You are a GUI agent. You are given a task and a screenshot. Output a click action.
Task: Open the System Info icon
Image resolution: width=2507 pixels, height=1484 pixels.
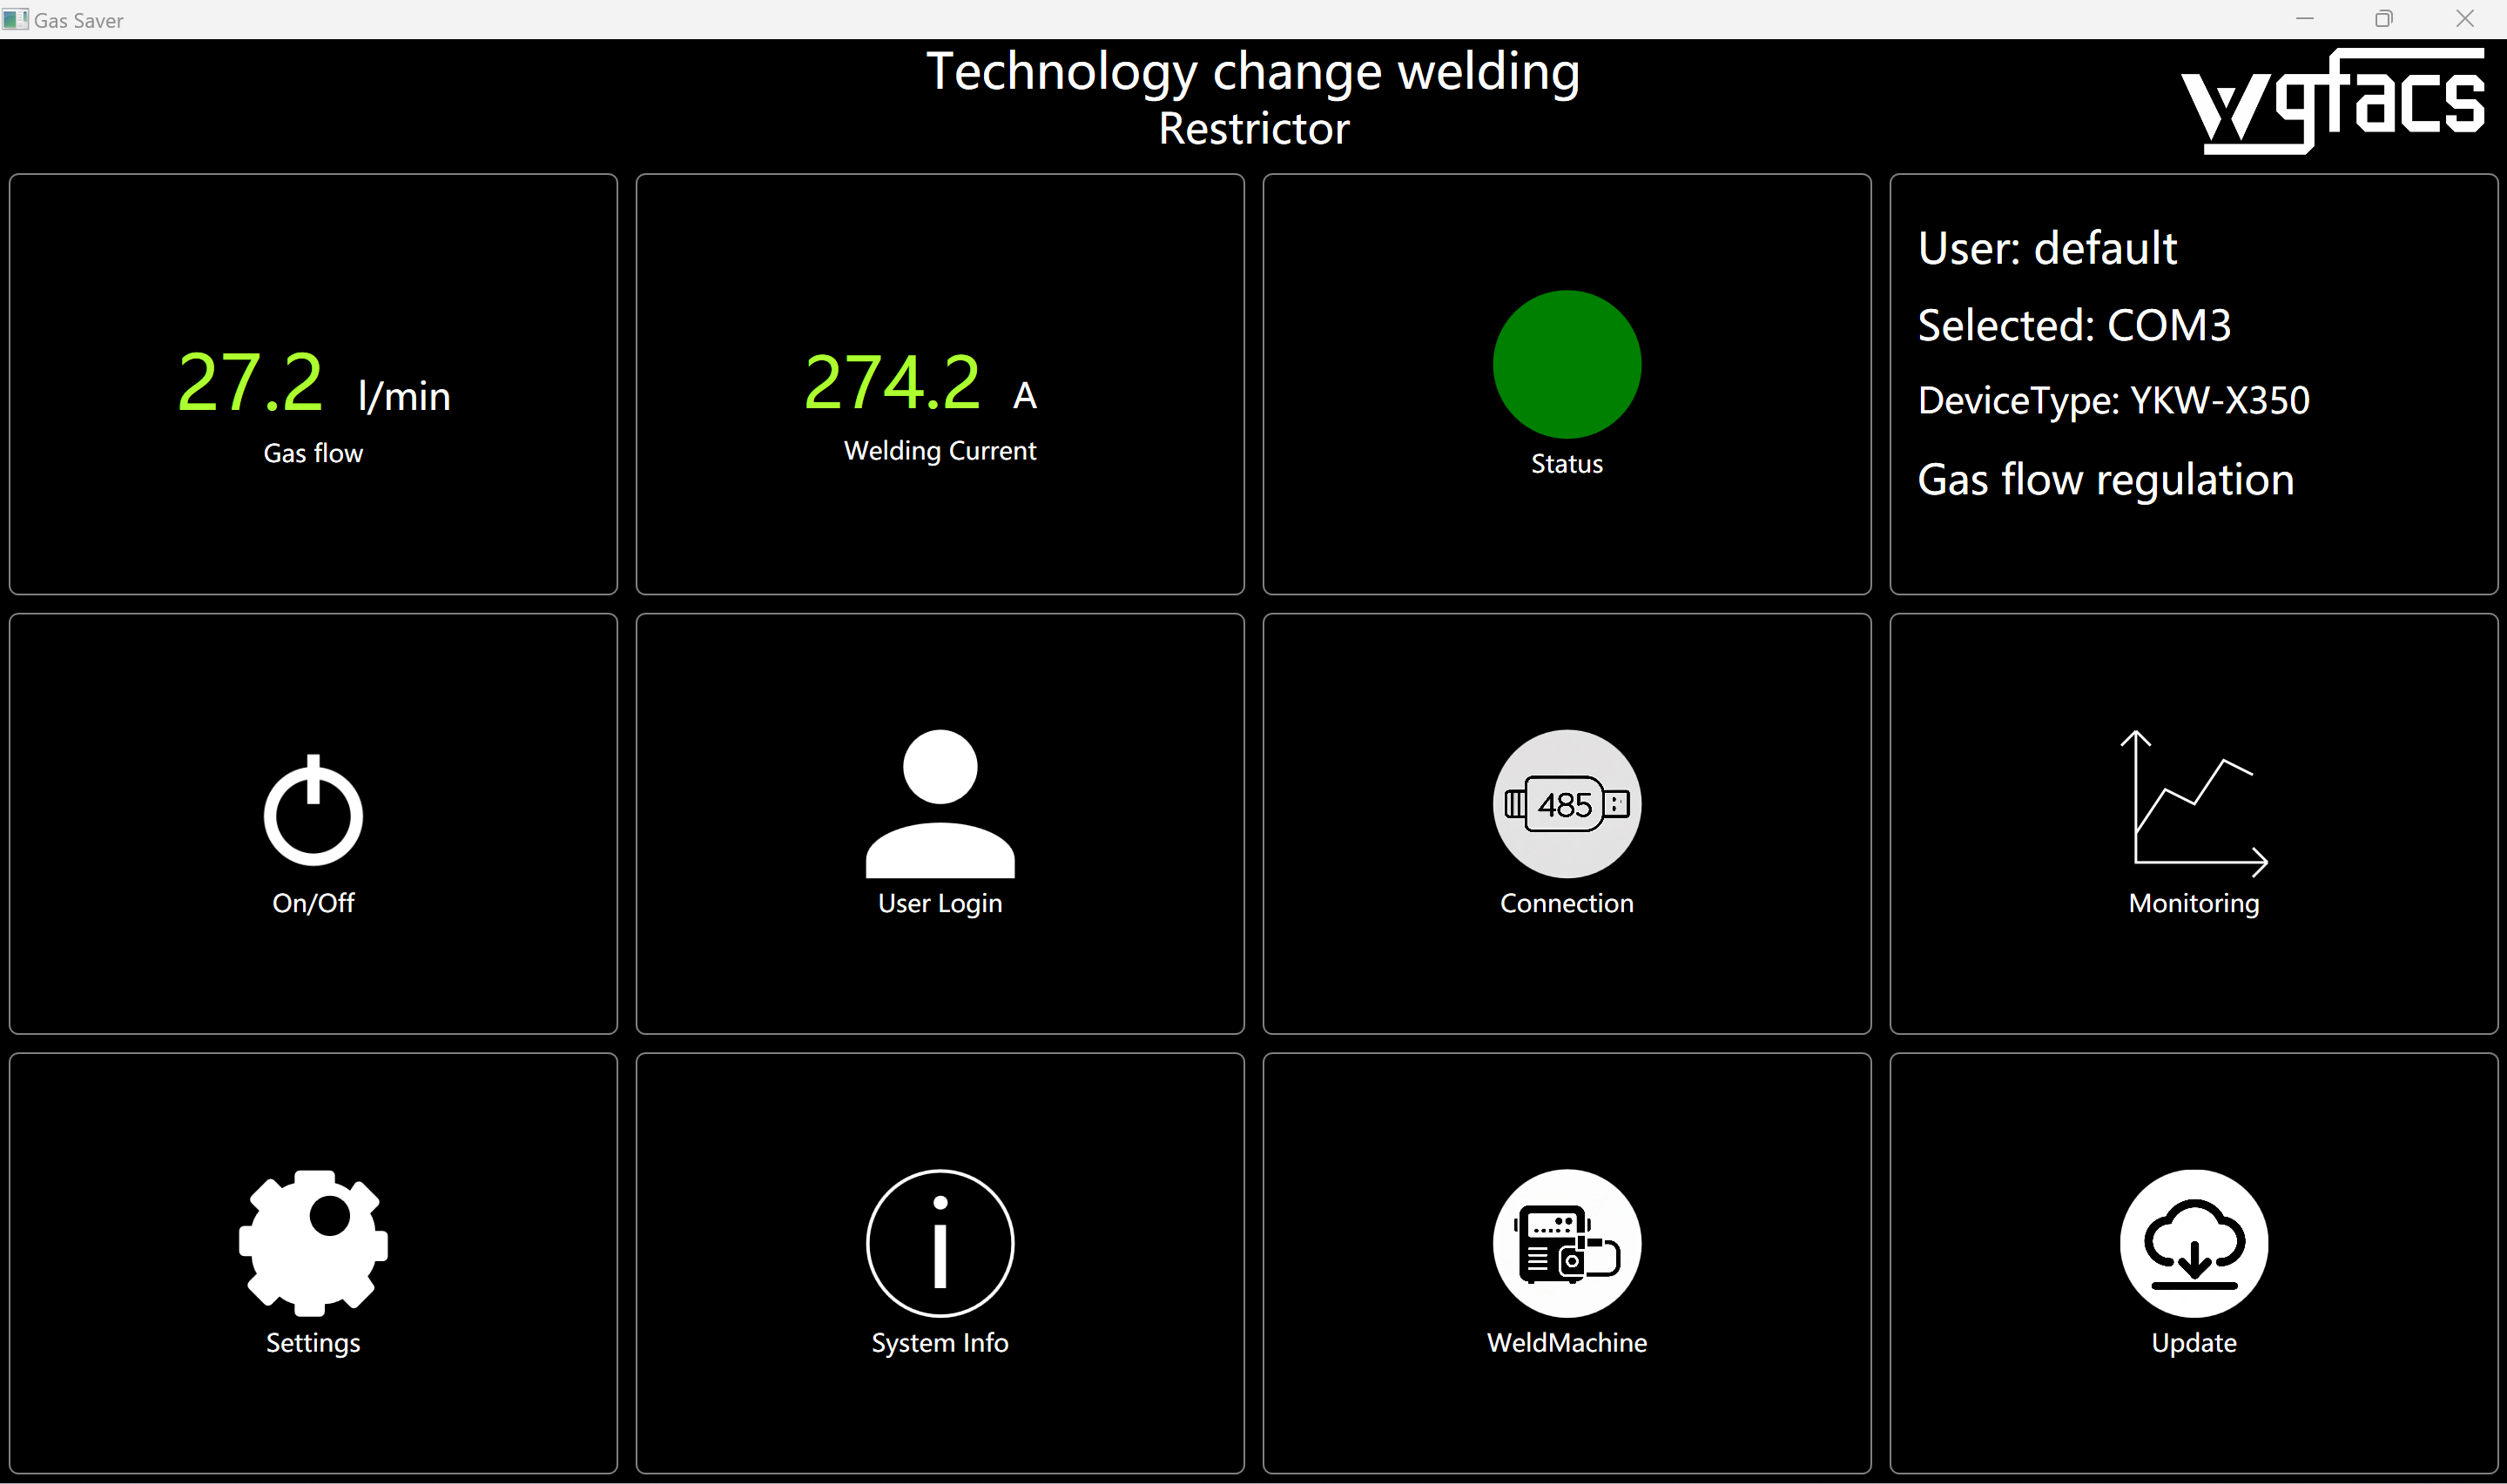point(940,1243)
